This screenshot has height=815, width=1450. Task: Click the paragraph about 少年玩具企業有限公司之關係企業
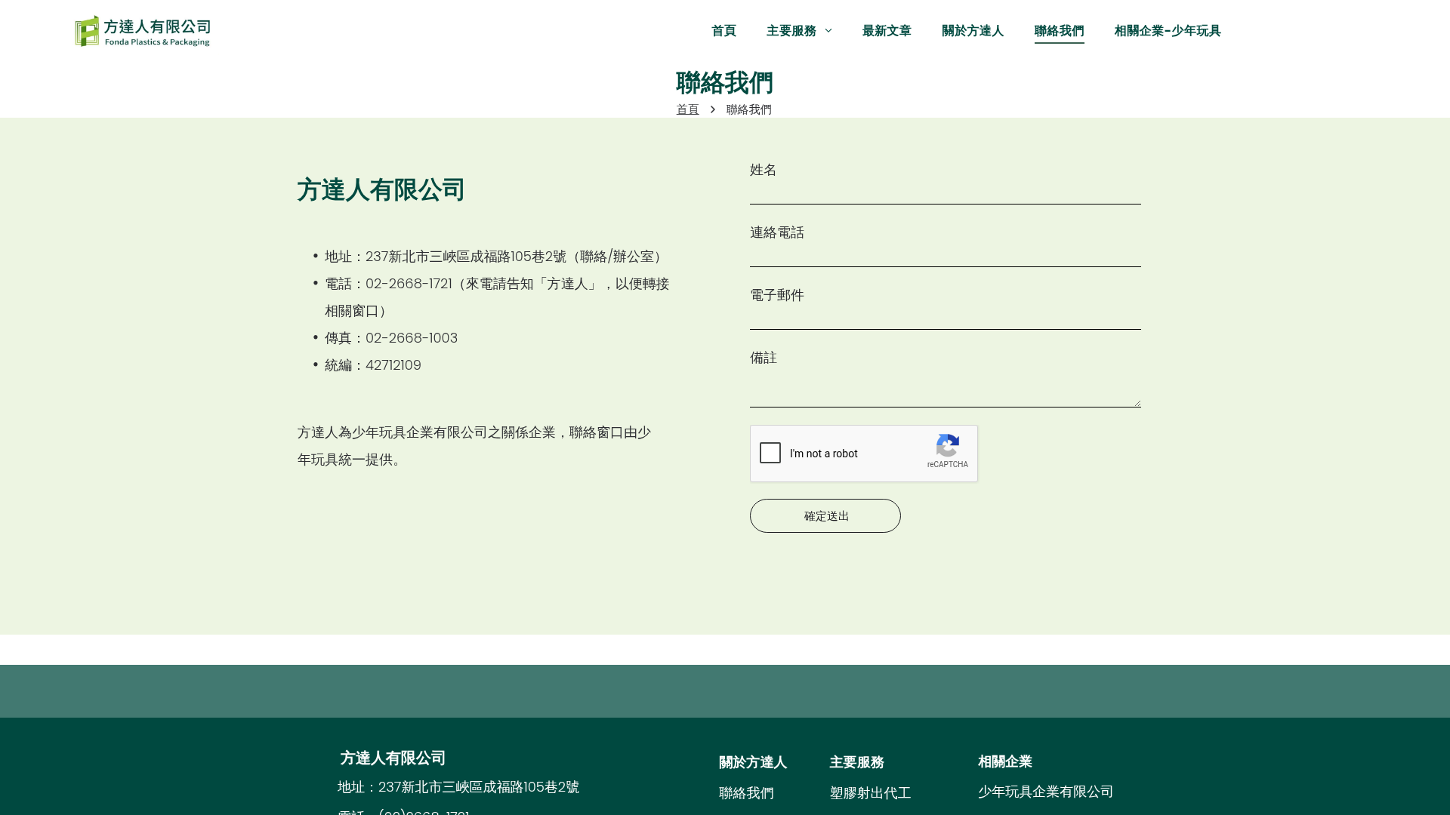click(474, 446)
